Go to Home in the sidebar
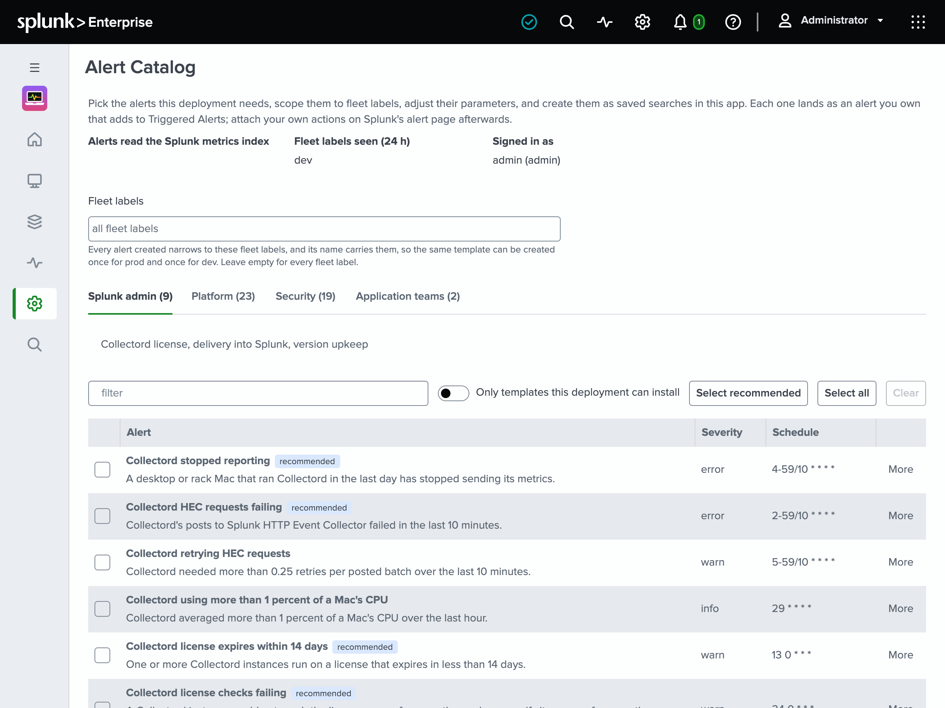Viewport: 945px width, 708px height. [35, 140]
